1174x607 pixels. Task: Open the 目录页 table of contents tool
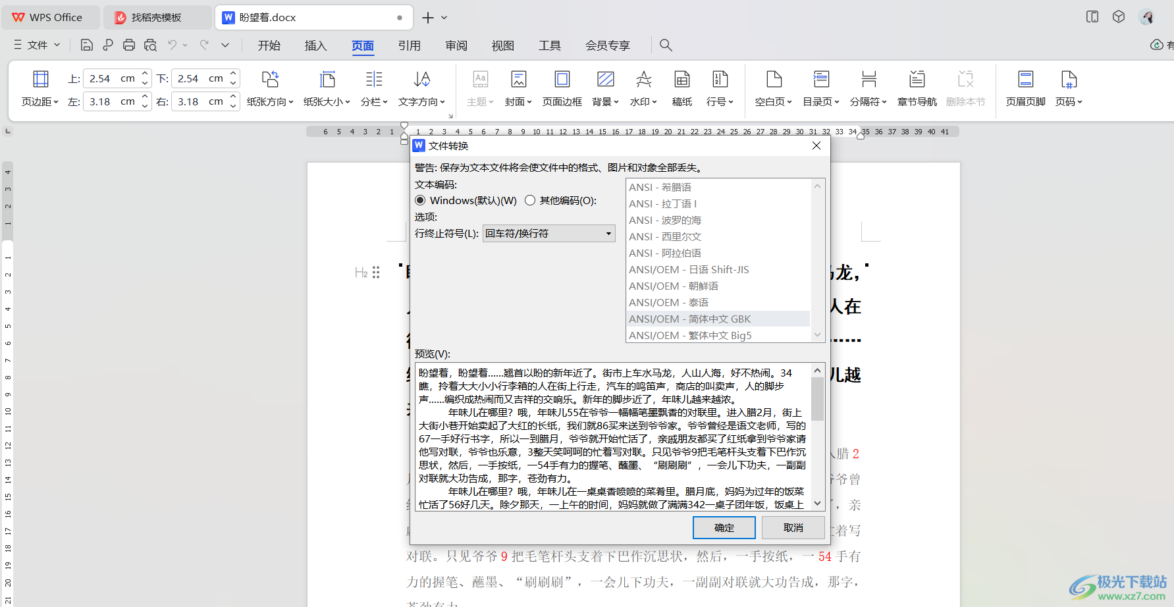coord(821,88)
